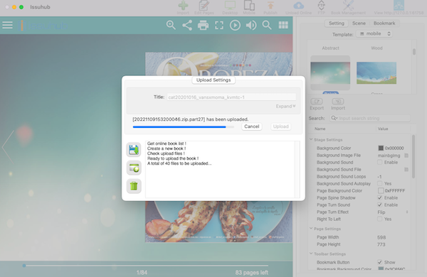This screenshot has height=277, width=427.
Task: Click the green trash icon
Action: click(134, 186)
